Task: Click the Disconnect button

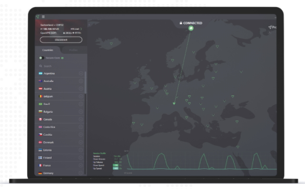Action: click(61, 40)
